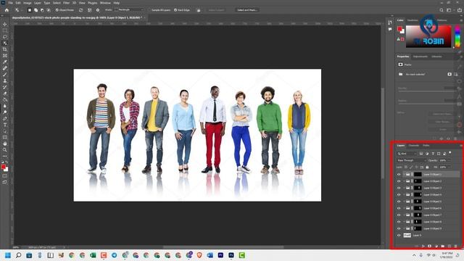Click the Select Subject button
Screen dimensions: 464x261
pyautogui.click(x=216, y=10)
